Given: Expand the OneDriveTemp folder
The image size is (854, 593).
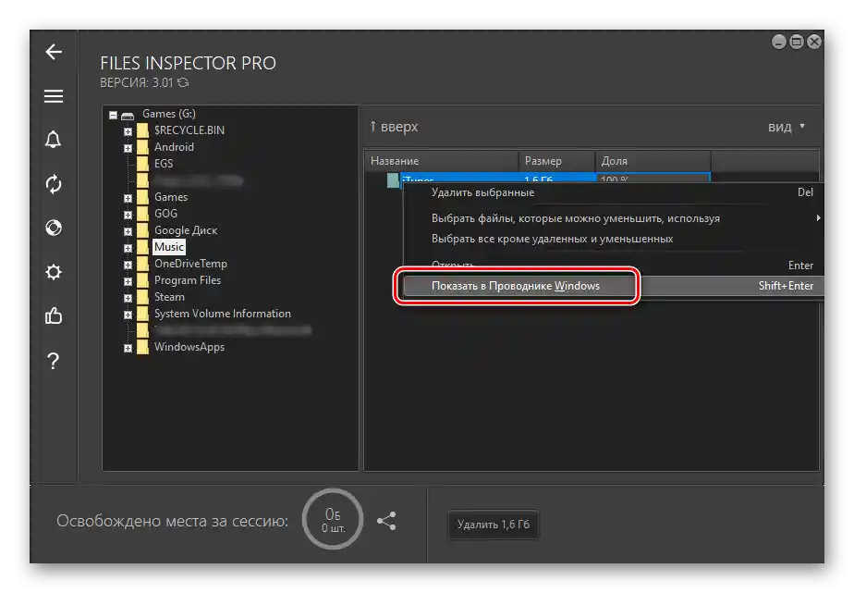Looking at the screenshot, I should 128,265.
